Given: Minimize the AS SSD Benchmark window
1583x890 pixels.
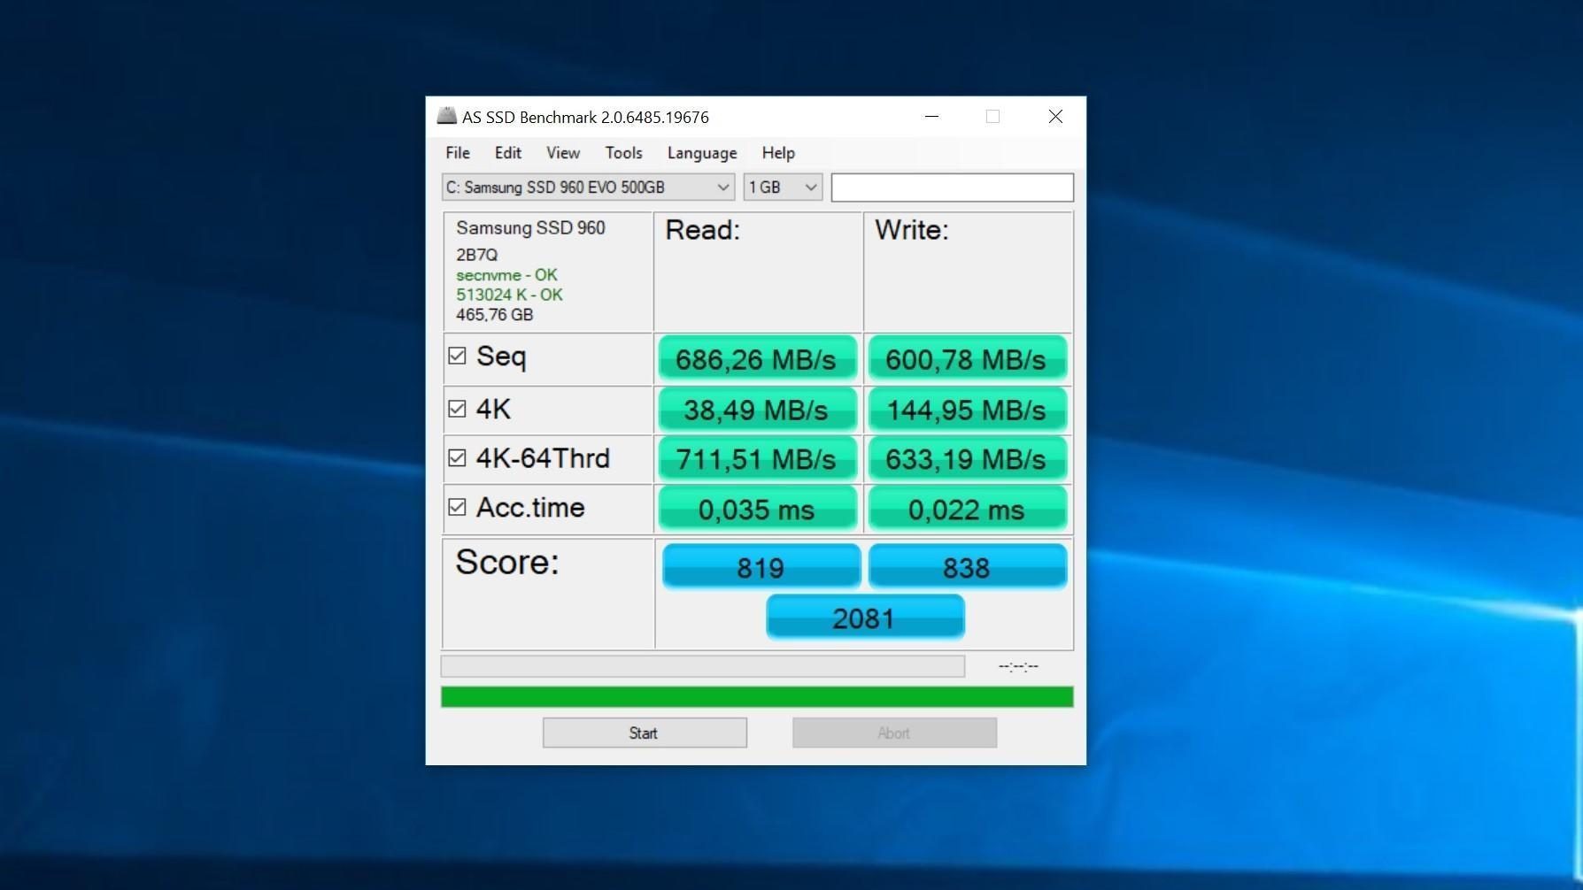Looking at the screenshot, I should click(931, 117).
